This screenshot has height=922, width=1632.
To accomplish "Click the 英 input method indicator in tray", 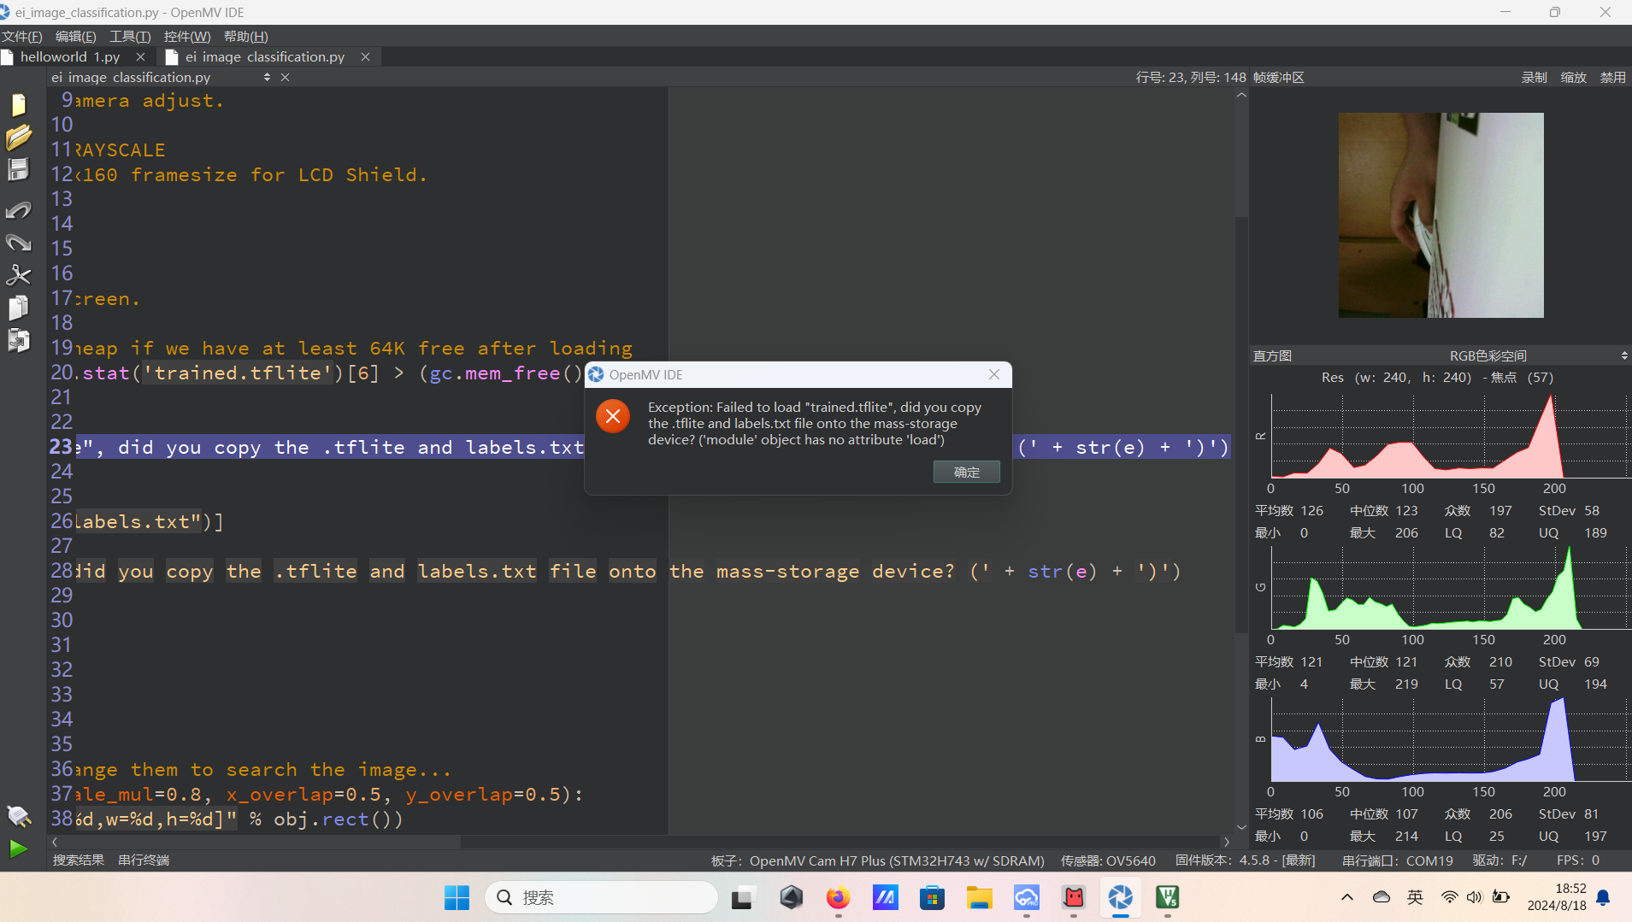I will [1416, 897].
